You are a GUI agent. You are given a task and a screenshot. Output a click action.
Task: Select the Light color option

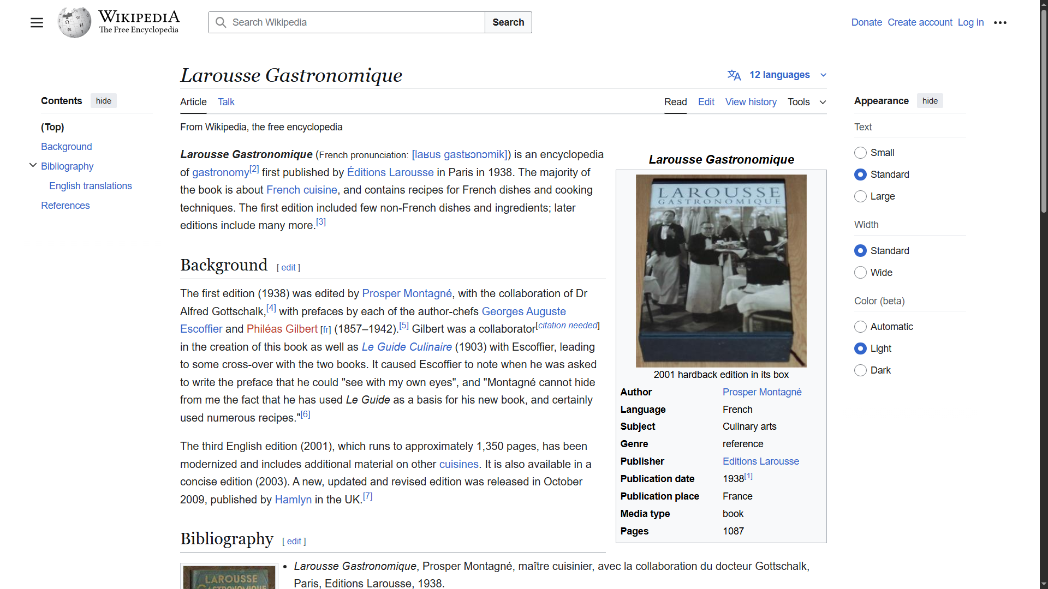(x=860, y=348)
